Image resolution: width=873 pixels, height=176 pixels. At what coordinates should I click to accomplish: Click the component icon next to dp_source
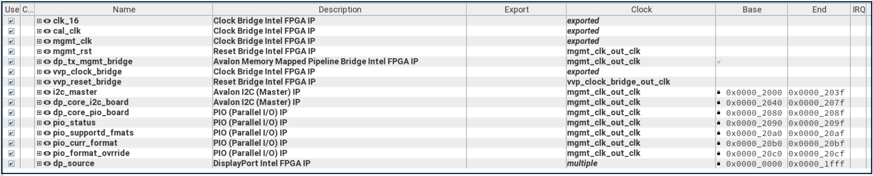[47, 163]
